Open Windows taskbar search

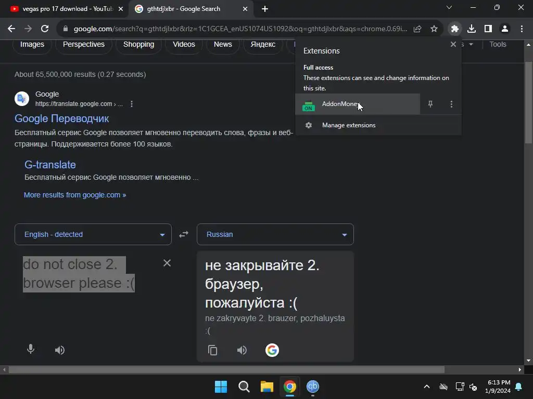pos(244,387)
